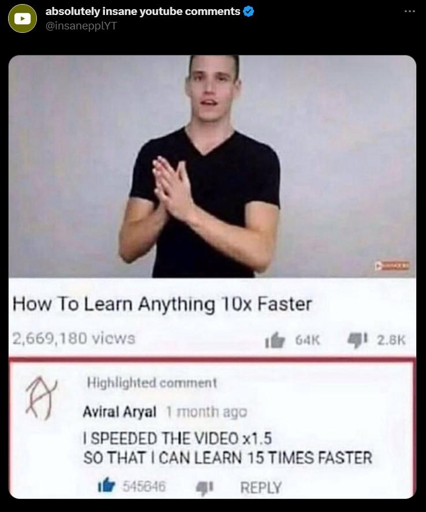Open the account's YouTube-logo profile avatar
The width and height of the screenshot is (426, 512).
[x=23, y=18]
